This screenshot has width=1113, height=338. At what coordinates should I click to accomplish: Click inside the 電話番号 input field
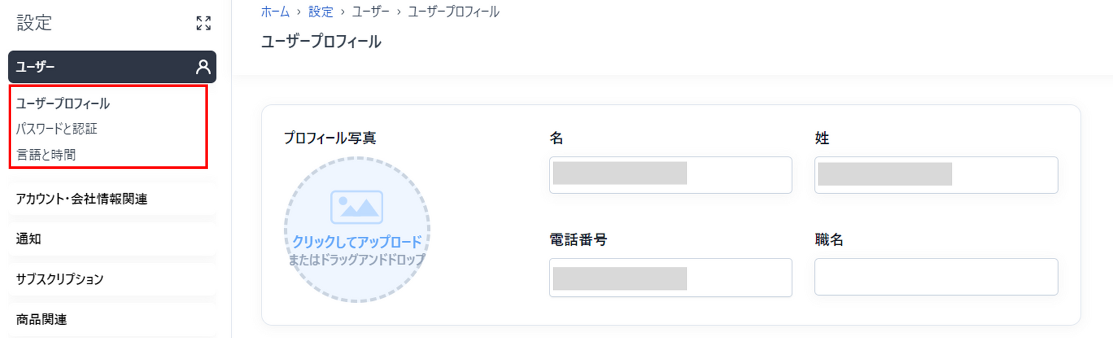671,277
